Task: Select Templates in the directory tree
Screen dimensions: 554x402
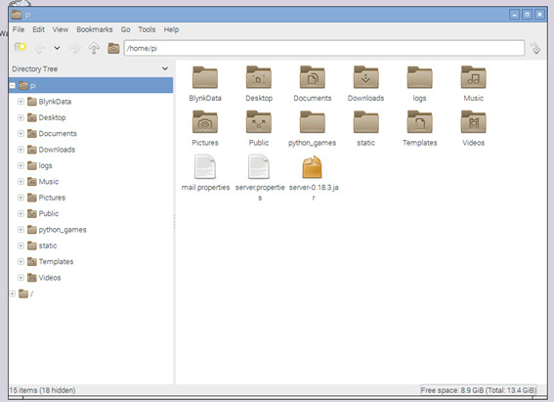Action: coord(56,261)
